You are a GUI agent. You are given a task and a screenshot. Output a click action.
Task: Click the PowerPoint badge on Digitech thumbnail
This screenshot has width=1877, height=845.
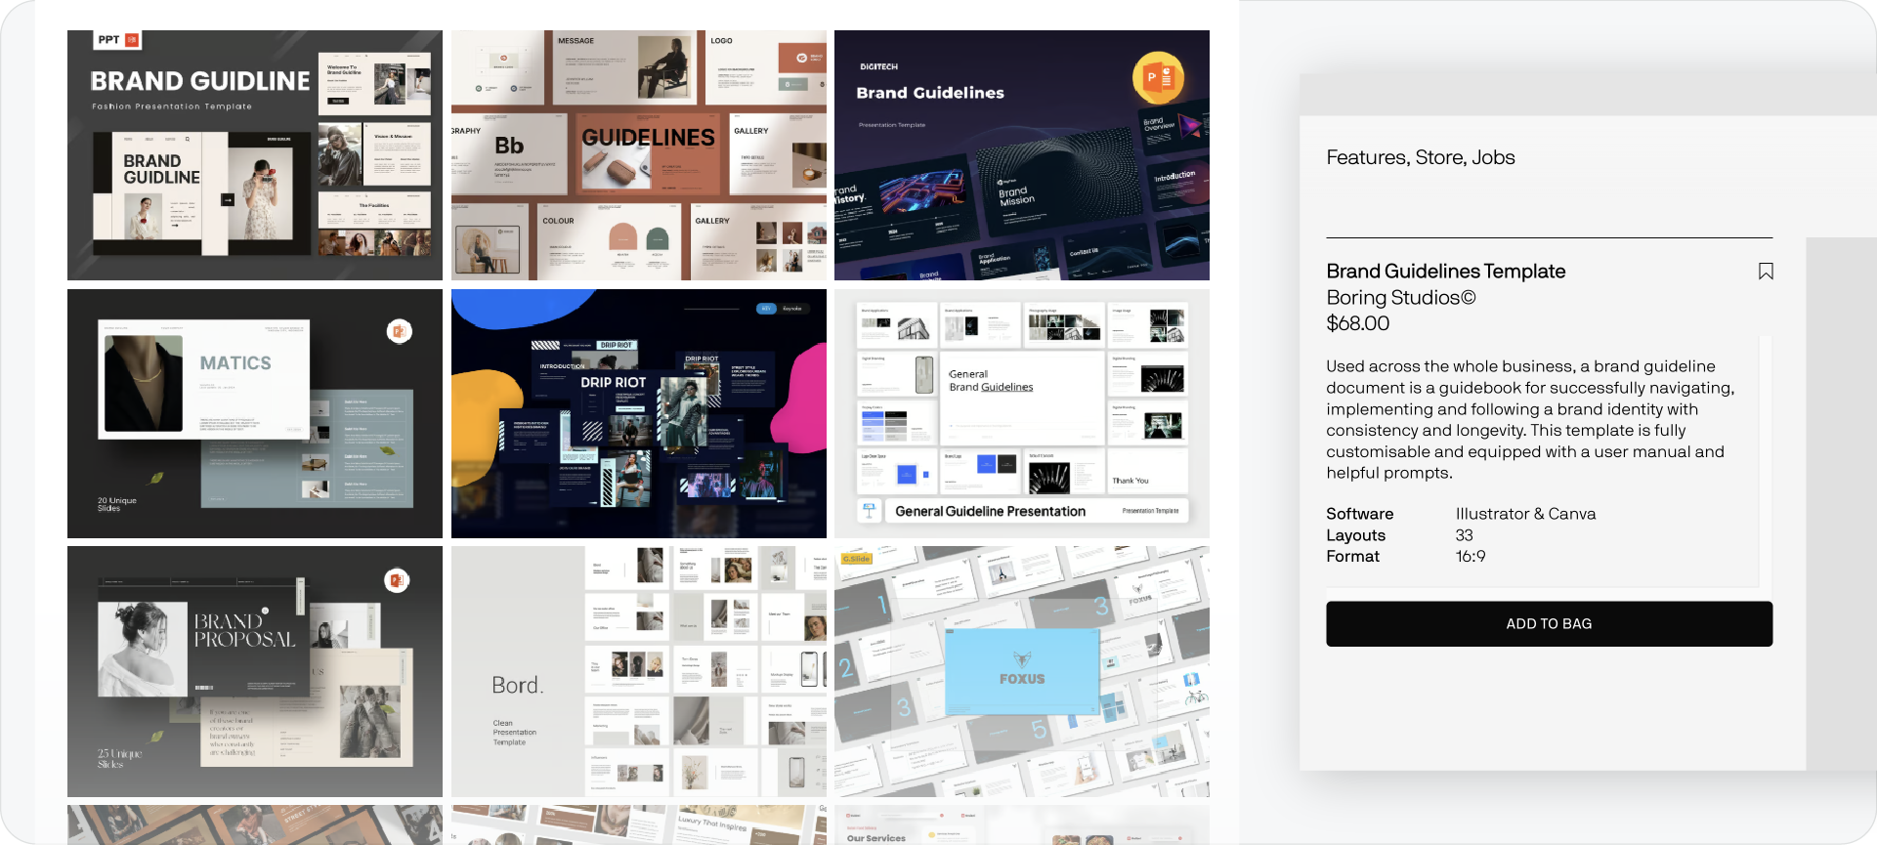(1159, 78)
